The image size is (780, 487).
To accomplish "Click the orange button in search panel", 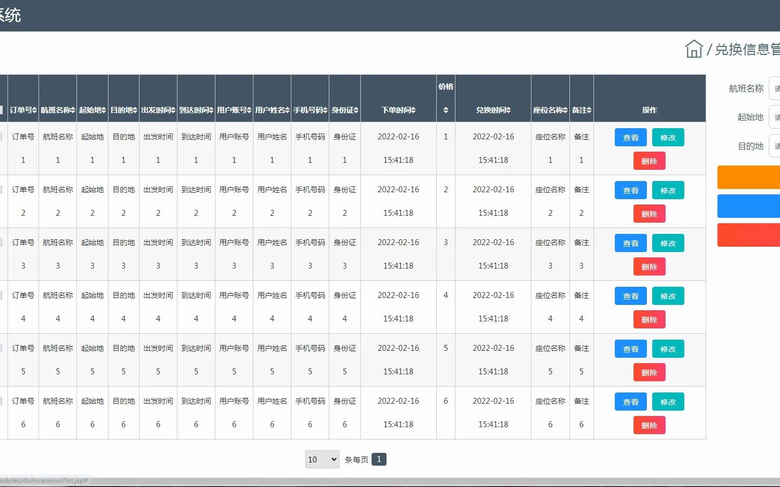I will (748, 177).
